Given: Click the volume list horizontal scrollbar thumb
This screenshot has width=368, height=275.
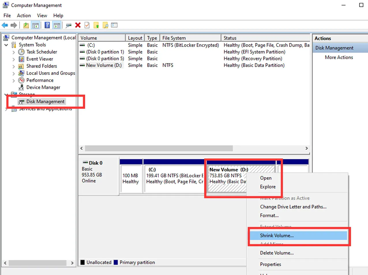Looking at the screenshot, I should (159, 148).
